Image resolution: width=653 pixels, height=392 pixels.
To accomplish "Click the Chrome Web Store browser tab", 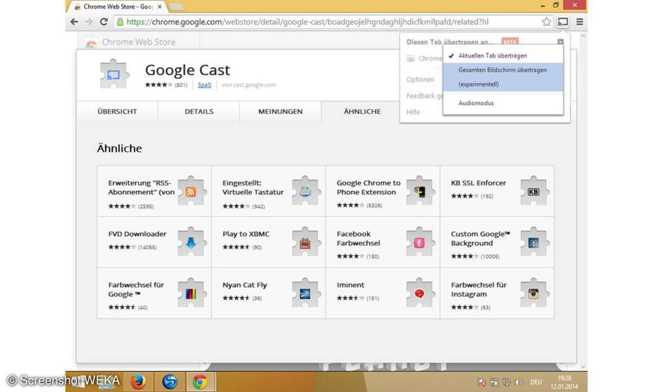I will coord(116,7).
